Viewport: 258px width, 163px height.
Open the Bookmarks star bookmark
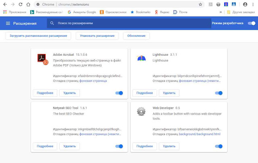point(140,12)
